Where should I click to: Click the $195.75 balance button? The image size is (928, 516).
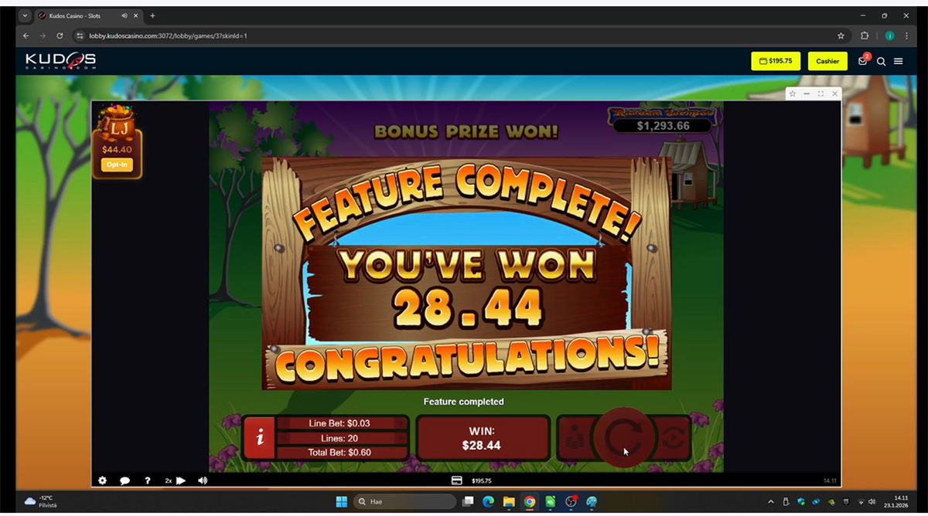[775, 61]
